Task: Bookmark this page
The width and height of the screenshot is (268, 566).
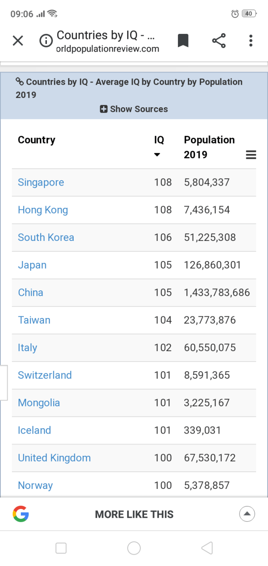Action: point(183,41)
